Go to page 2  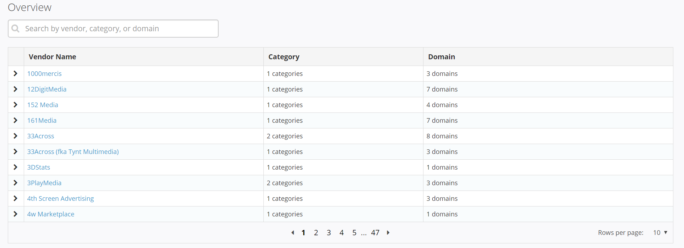click(316, 233)
